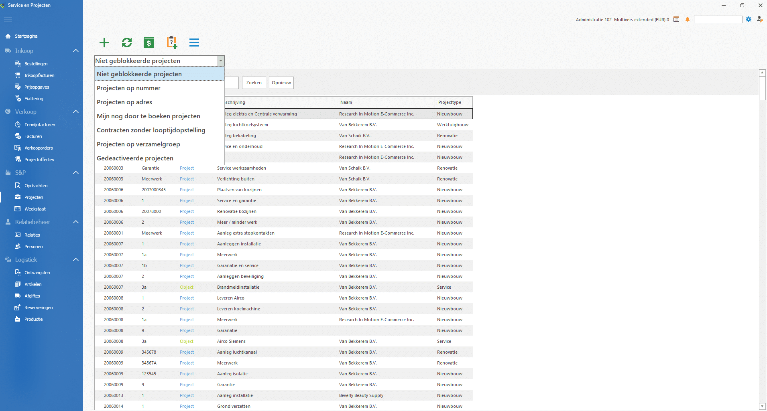The width and height of the screenshot is (767, 411).
Task: Open Weekstaat in the sidebar
Action: [35, 209]
